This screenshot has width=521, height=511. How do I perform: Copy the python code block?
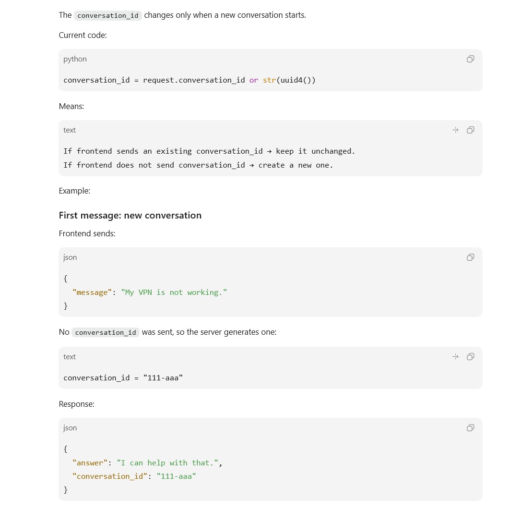pyautogui.click(x=470, y=59)
